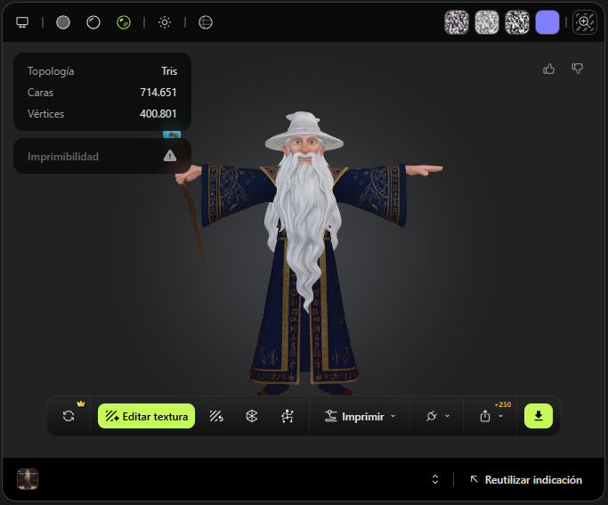Click the Imprimir button
Viewport: 608px width, 505px height.
point(354,416)
